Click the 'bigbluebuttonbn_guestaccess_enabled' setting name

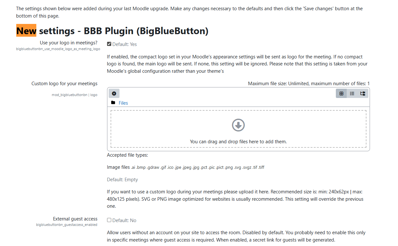[67, 225]
